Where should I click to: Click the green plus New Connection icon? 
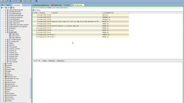(2, 8)
